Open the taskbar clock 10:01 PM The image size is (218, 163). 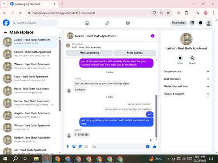point(200,159)
